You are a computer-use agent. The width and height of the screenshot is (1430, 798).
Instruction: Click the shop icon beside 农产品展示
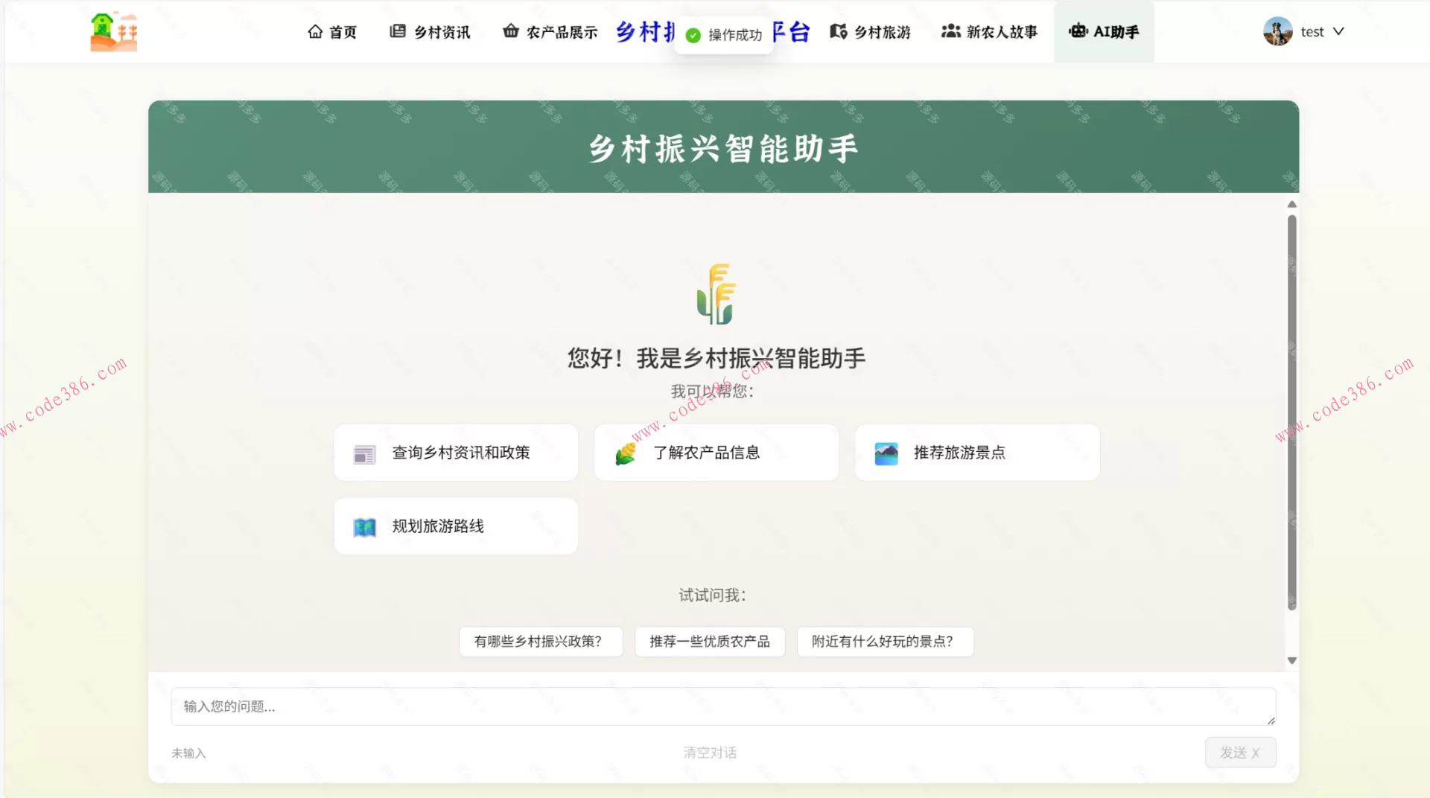(x=511, y=31)
